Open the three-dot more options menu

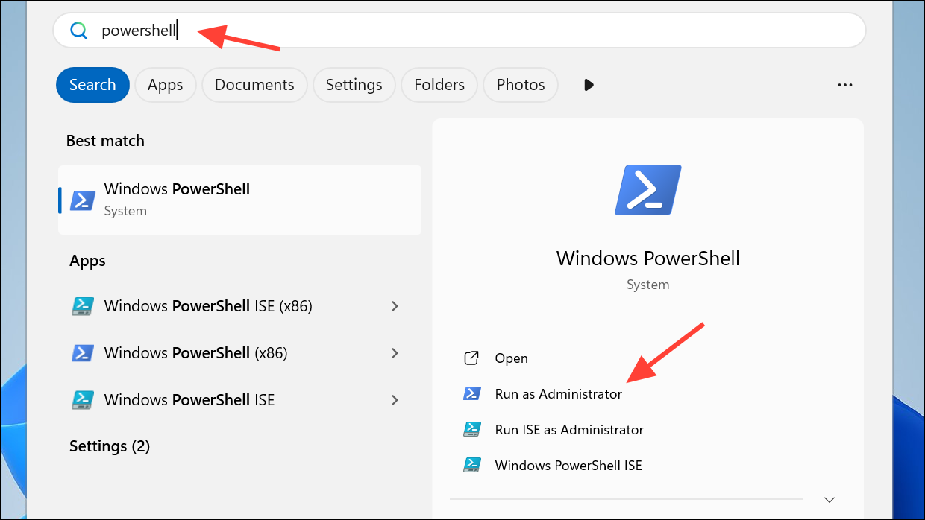(844, 85)
